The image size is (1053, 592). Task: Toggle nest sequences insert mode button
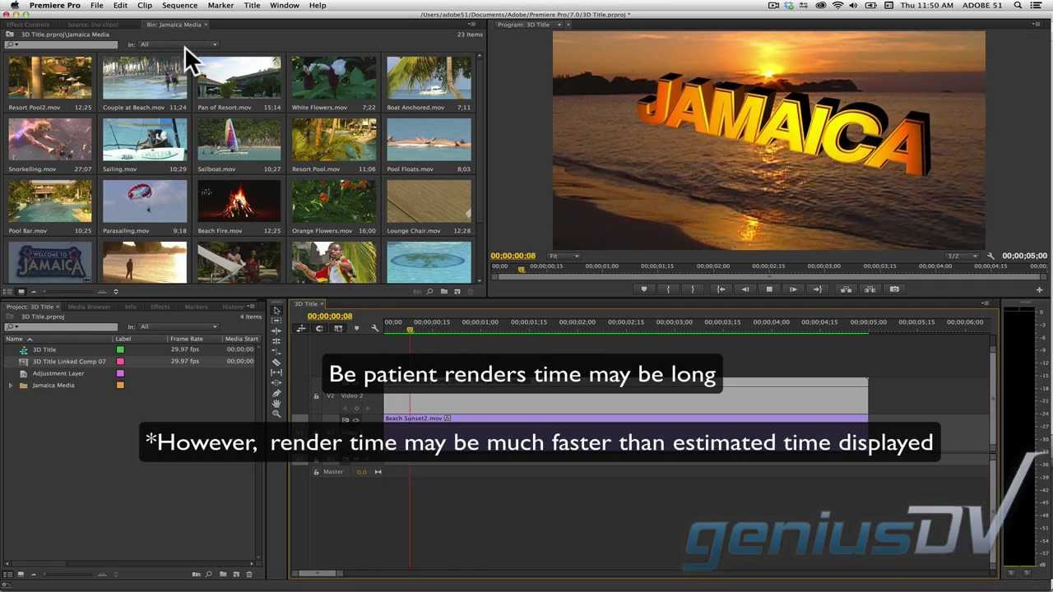(x=301, y=328)
